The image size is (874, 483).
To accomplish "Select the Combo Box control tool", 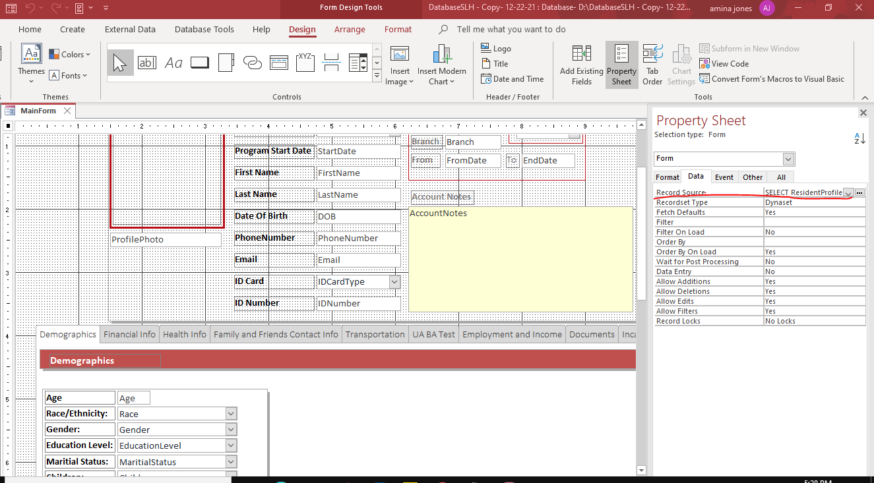I will pos(358,63).
